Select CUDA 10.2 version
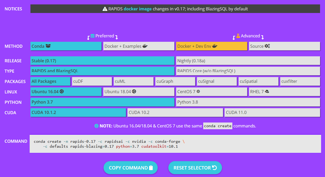The image size is (325, 177). (x=175, y=113)
